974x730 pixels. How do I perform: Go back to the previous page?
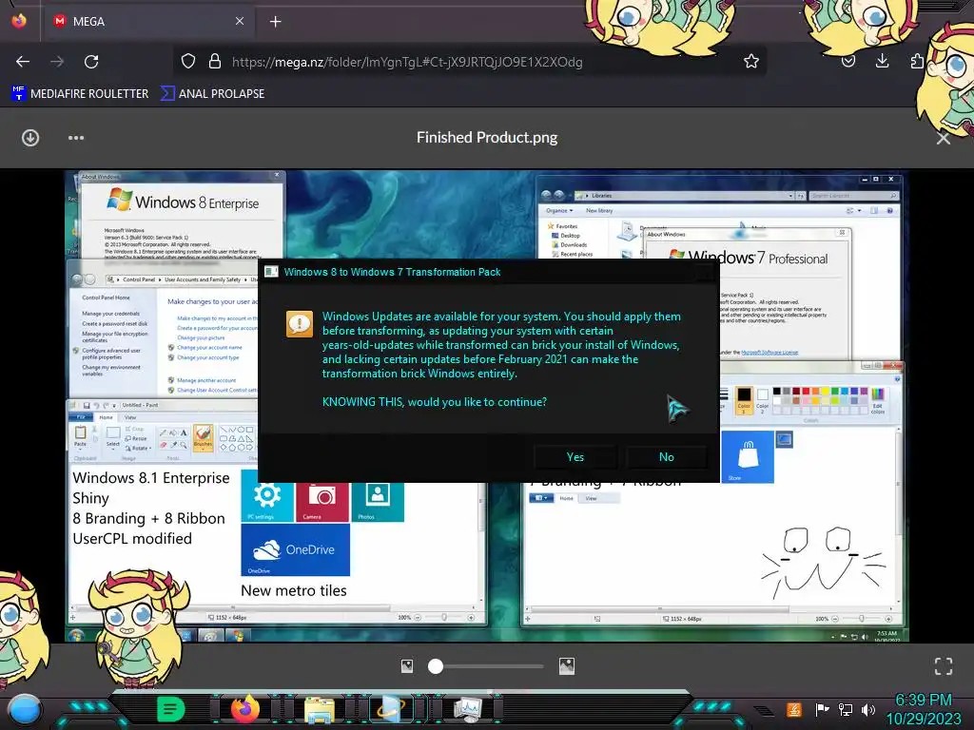pos(23,62)
